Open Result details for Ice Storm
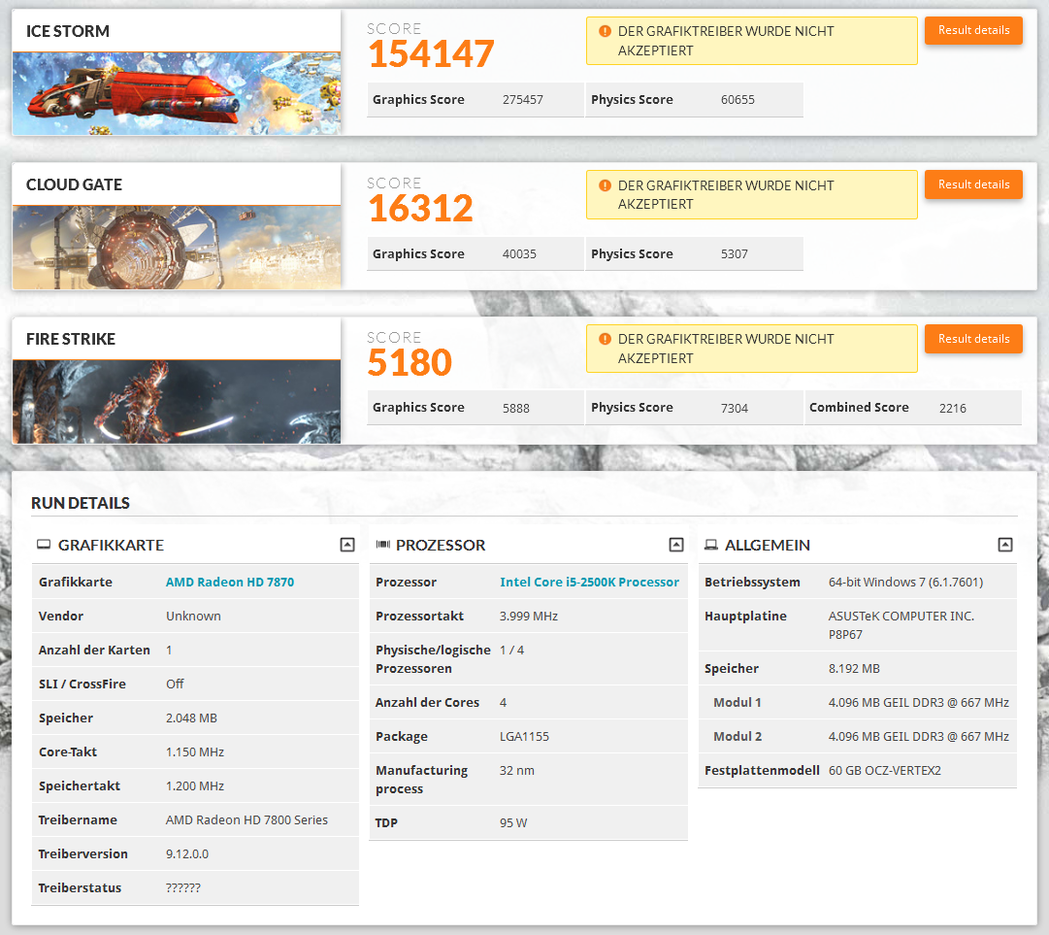1049x935 pixels. (x=973, y=30)
